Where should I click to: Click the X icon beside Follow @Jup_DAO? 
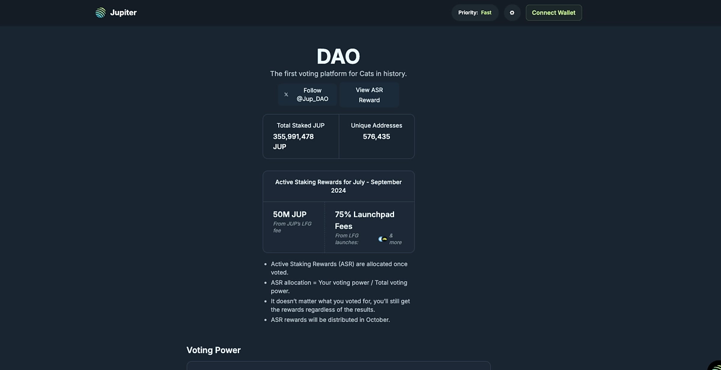(x=286, y=95)
